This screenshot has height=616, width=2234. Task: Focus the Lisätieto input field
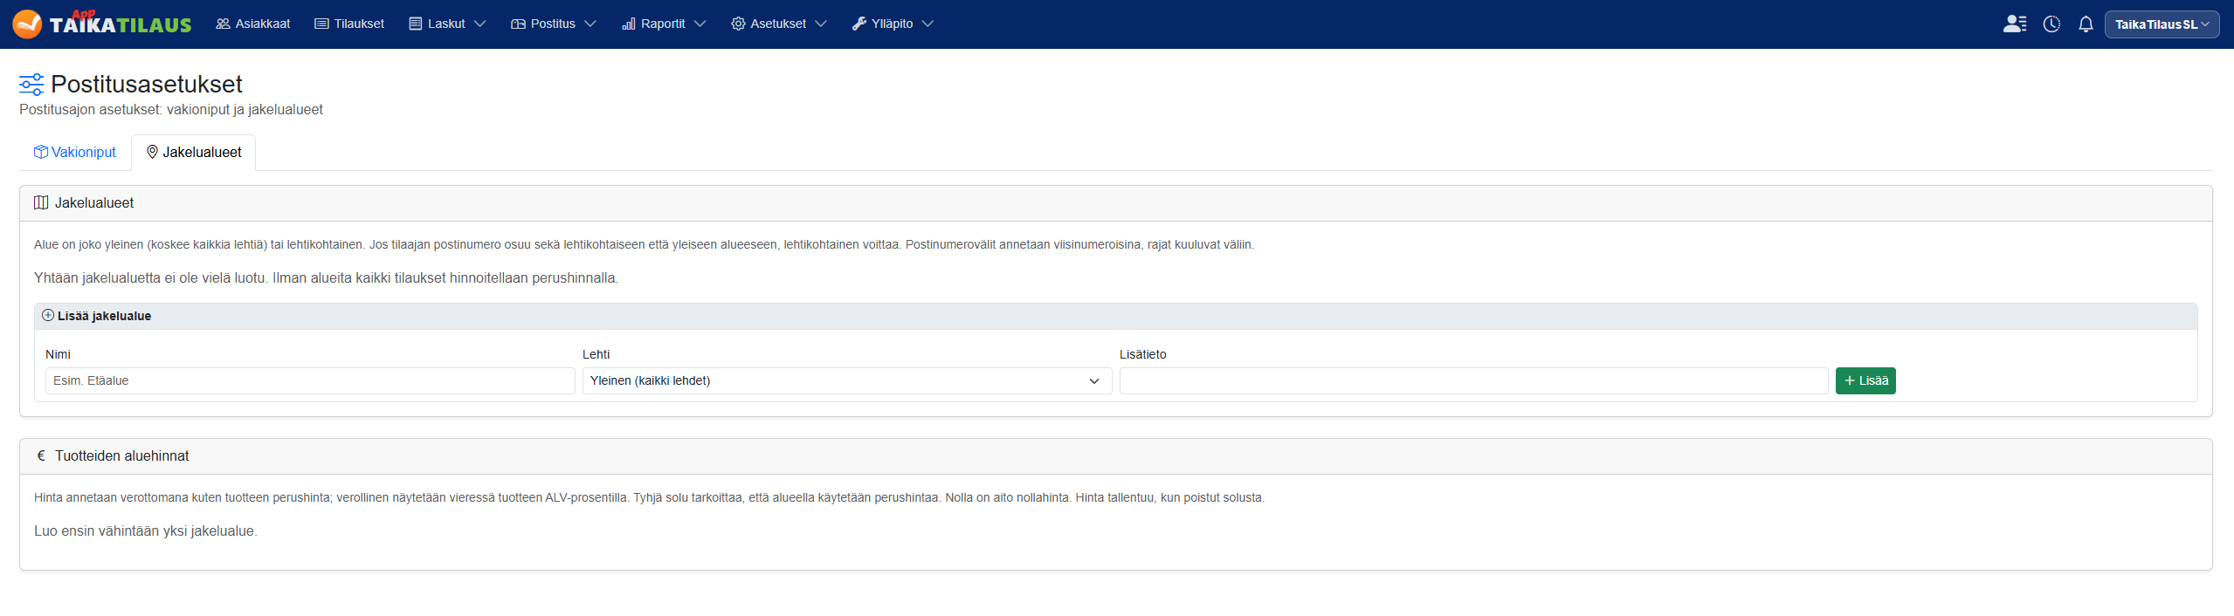tap(1473, 380)
